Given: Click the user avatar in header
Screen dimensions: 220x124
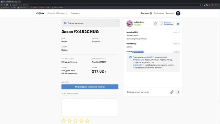Looking at the screenshot, I should pos(178,13).
